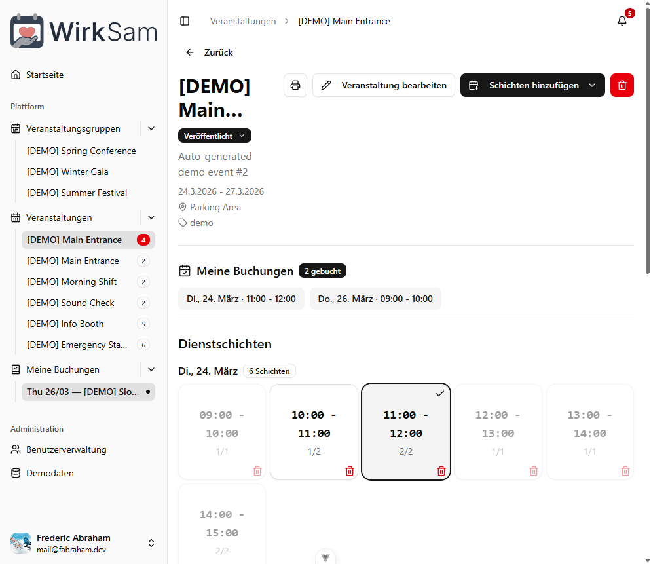Delete event with red trash button
This screenshot has height=564, width=651.
click(x=622, y=85)
